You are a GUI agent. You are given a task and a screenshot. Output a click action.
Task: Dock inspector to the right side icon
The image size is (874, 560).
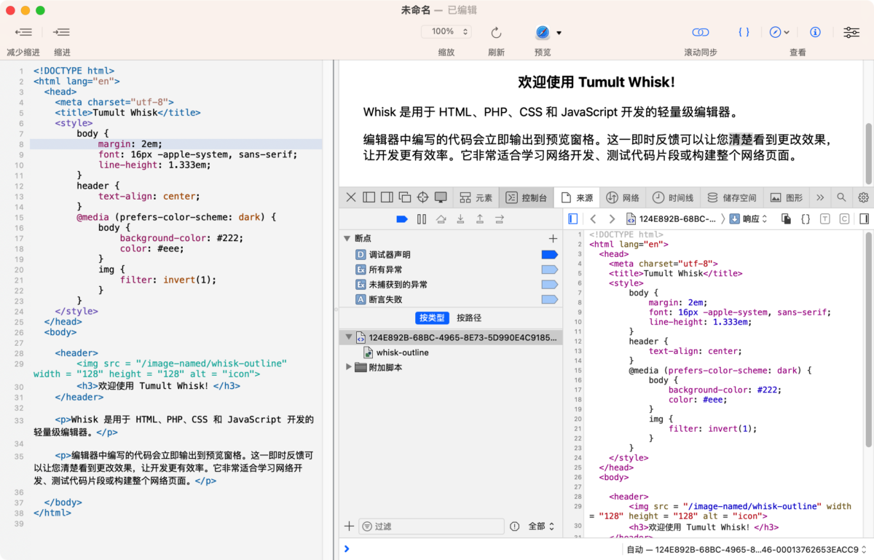click(387, 197)
